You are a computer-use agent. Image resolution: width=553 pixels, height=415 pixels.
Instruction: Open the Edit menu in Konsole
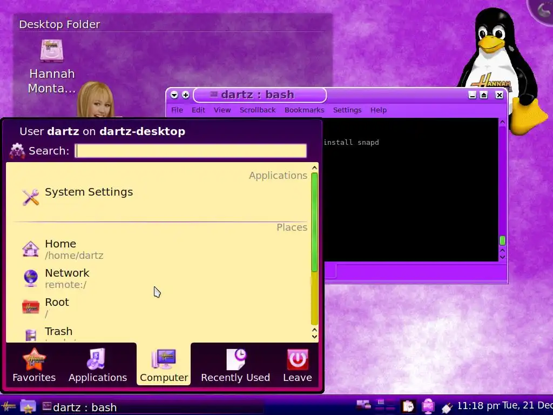tap(198, 110)
